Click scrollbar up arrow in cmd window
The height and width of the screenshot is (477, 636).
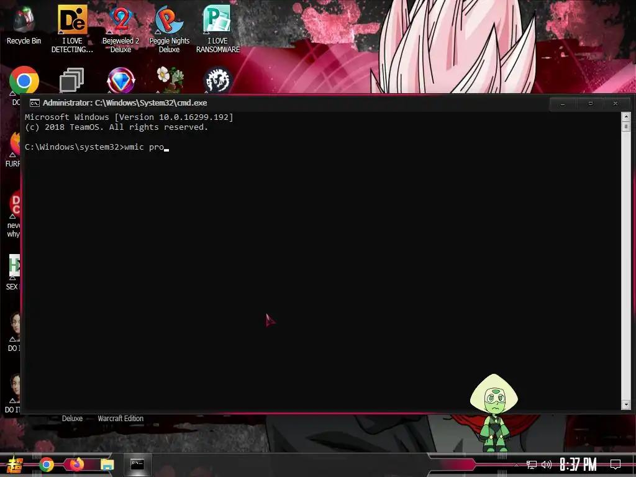pyautogui.click(x=626, y=116)
